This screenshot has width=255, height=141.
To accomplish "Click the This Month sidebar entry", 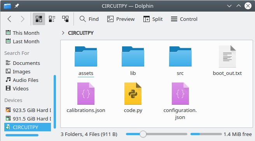I will 28,33.
